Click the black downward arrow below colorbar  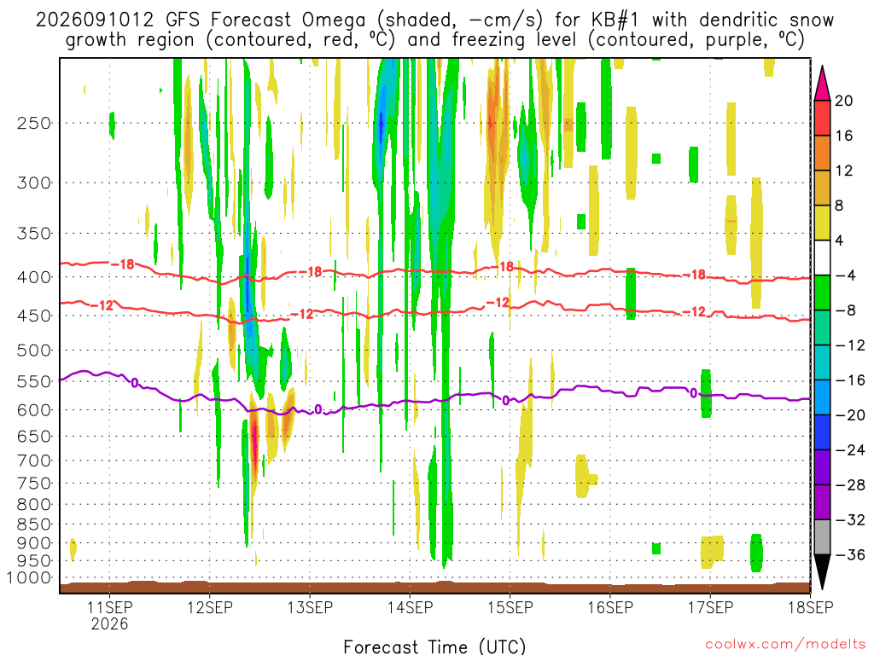click(822, 572)
